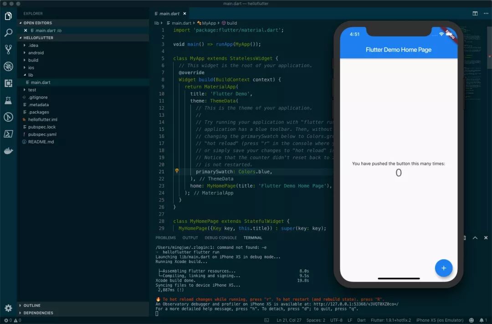
Task: Expand the Outline section
Action: point(83,305)
